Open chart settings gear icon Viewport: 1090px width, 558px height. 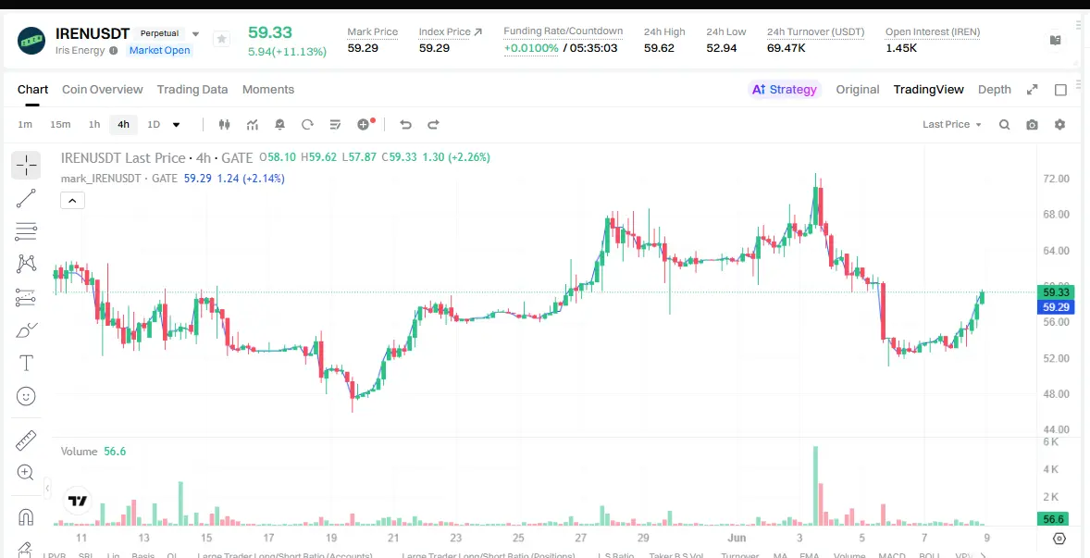click(x=1059, y=124)
